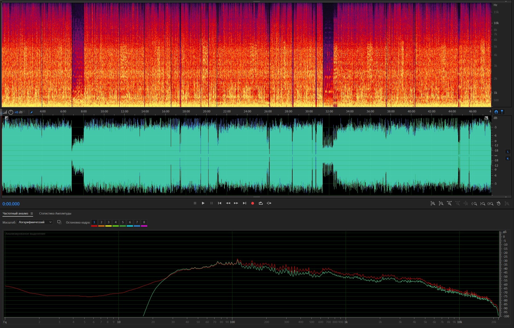514x328 pixels.
Task: Click the Zoom In Time icon
Action: point(449,204)
